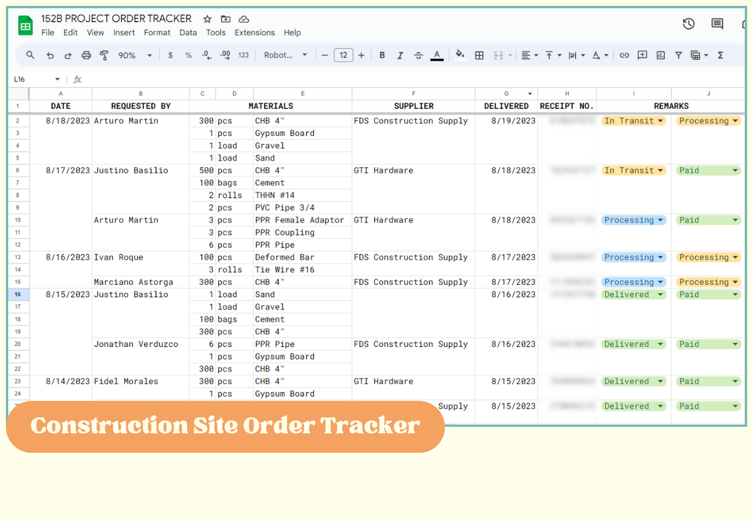The image size is (753, 521).
Task: Open filter views dropdown
Action: click(x=699, y=55)
